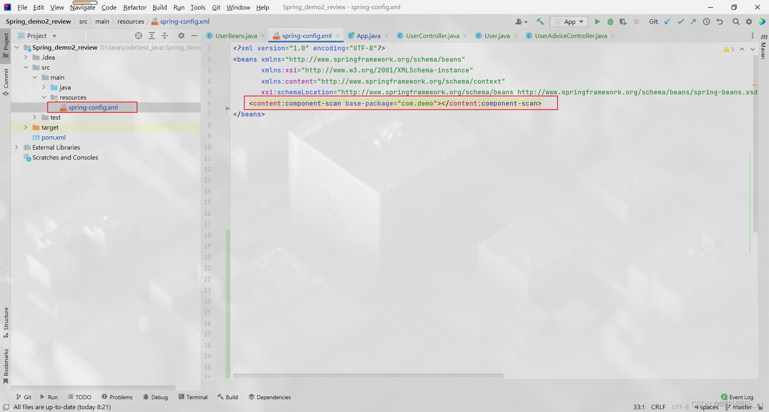
Task: Expand the target folder
Action: 26,127
